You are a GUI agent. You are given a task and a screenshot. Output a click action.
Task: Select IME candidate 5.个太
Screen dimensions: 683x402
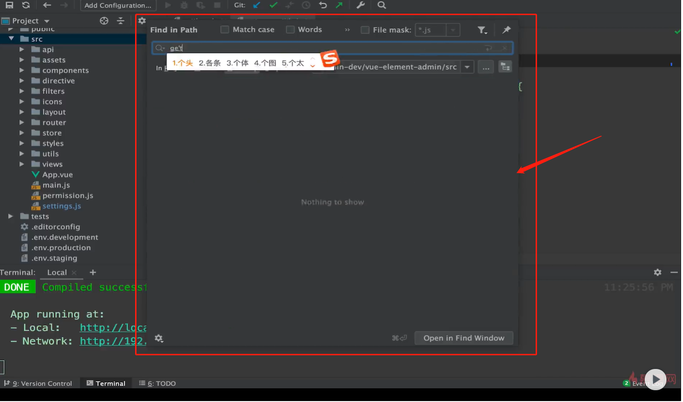click(x=293, y=63)
